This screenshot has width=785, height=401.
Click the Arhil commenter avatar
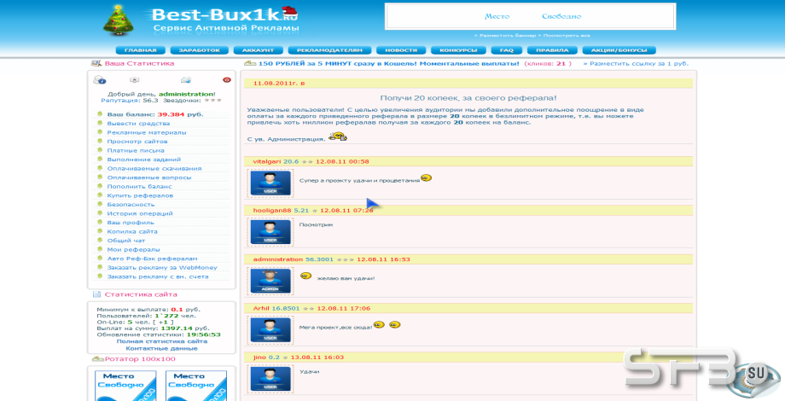pyautogui.click(x=270, y=330)
